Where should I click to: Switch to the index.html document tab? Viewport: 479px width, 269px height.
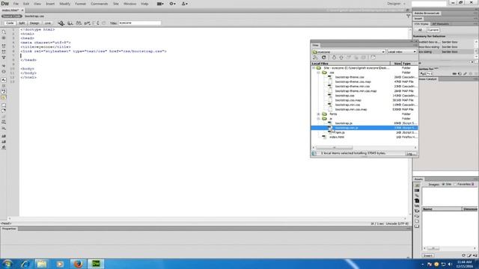coord(10,10)
